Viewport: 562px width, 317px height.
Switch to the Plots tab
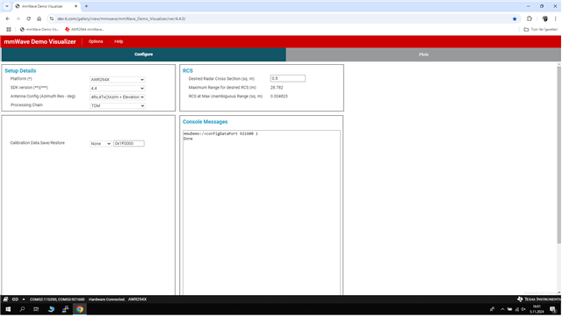coord(423,54)
